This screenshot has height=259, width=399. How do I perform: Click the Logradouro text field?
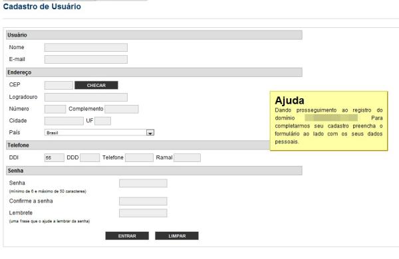click(86, 97)
